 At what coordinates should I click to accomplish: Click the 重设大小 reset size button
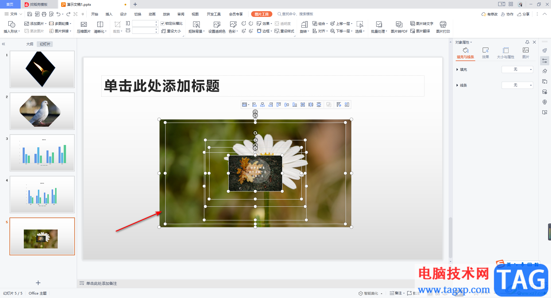click(x=171, y=31)
